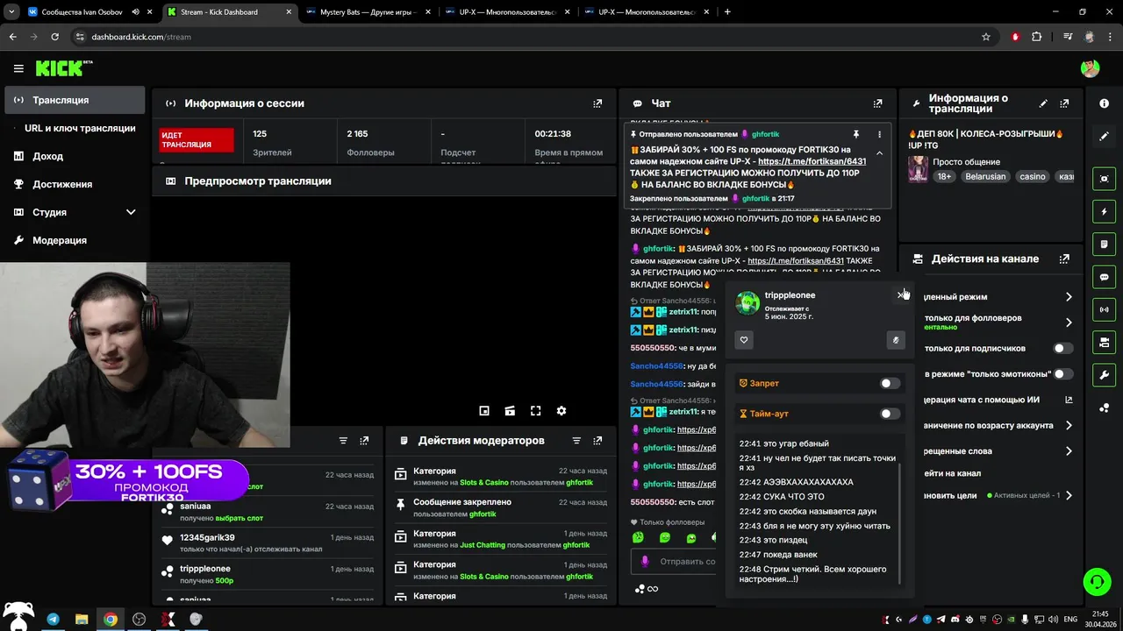Toggle the session info broadcast icon in the sidebar
The height and width of the screenshot is (631, 1123).
click(x=1104, y=309)
